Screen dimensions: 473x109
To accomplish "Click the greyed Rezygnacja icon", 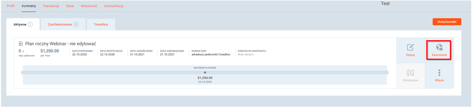I will click(410, 73).
